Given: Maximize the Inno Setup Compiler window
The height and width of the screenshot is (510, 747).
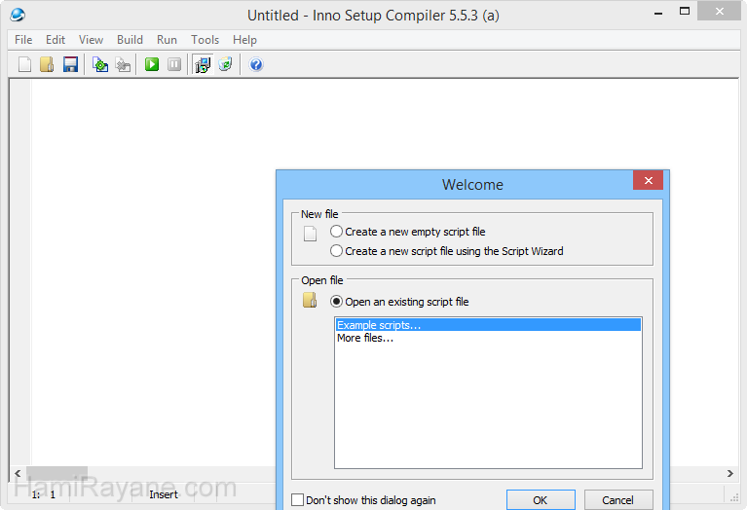Looking at the screenshot, I should [685, 11].
